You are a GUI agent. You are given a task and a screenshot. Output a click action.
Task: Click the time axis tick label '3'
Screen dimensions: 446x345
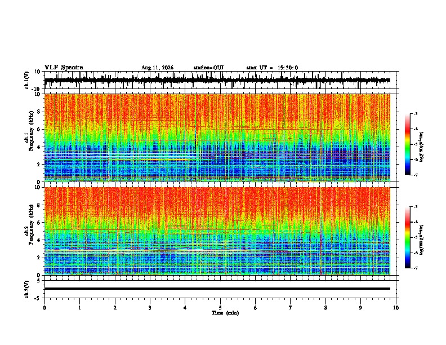tap(150, 308)
